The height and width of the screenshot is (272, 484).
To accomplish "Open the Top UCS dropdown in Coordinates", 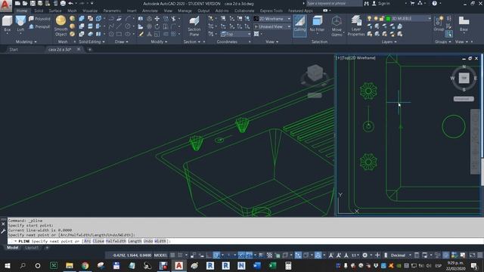I will pos(235,34).
